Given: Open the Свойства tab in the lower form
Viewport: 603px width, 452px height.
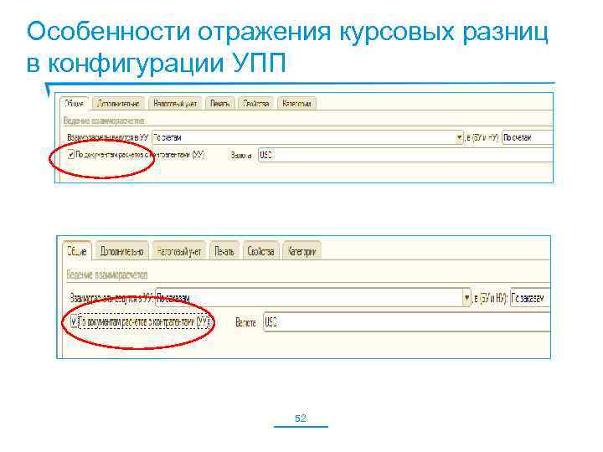Looking at the screenshot, I should pos(260,251).
